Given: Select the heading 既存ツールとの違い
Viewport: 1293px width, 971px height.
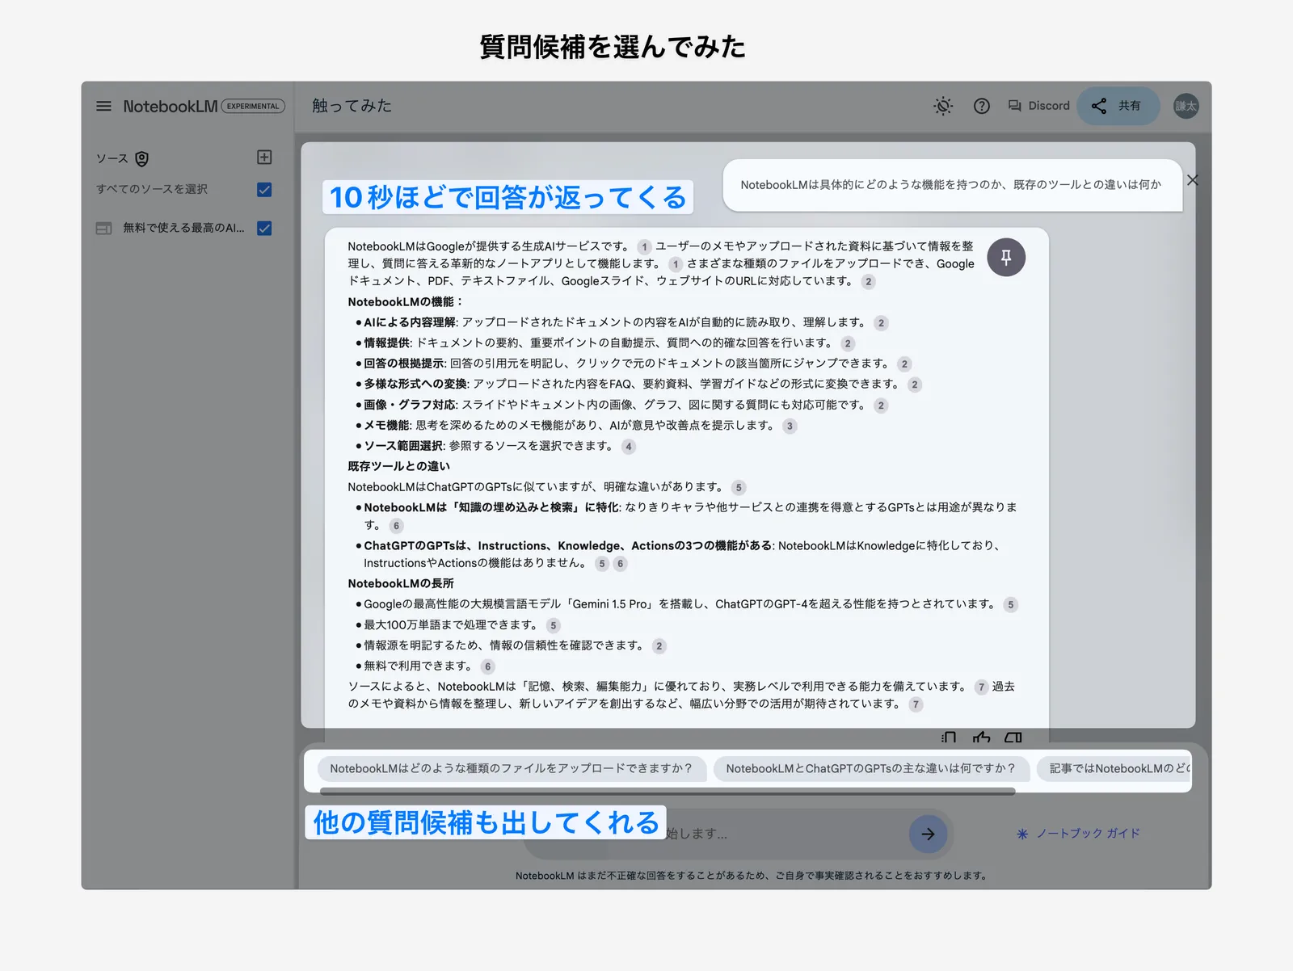Looking at the screenshot, I should point(398,467).
